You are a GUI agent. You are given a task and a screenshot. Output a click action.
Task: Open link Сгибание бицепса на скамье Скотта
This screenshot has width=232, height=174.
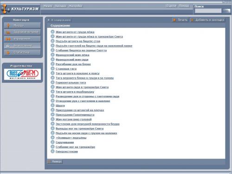[x=81, y=50]
